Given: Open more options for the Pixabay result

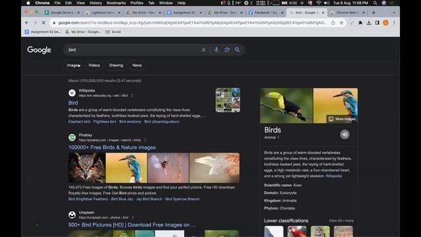Looking at the screenshot, I should pyautogui.click(x=145, y=140).
